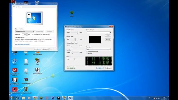Click Cancel in Matrix configuration dialog
The image size is (178, 100).
109,68
